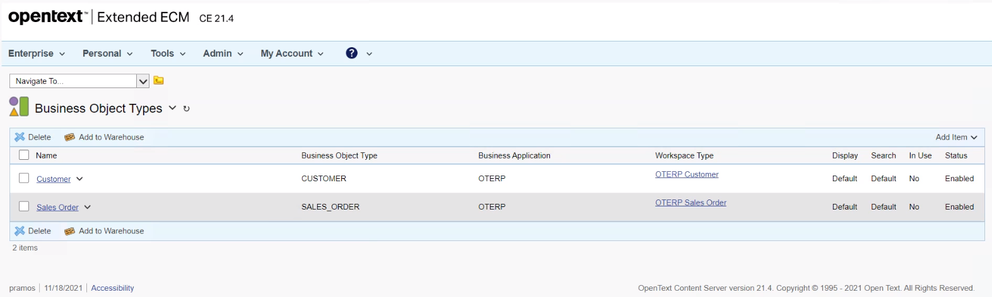Screen dimensions: 992x297
Task: Click the bottom Delete icon below the list
Action: coord(20,231)
